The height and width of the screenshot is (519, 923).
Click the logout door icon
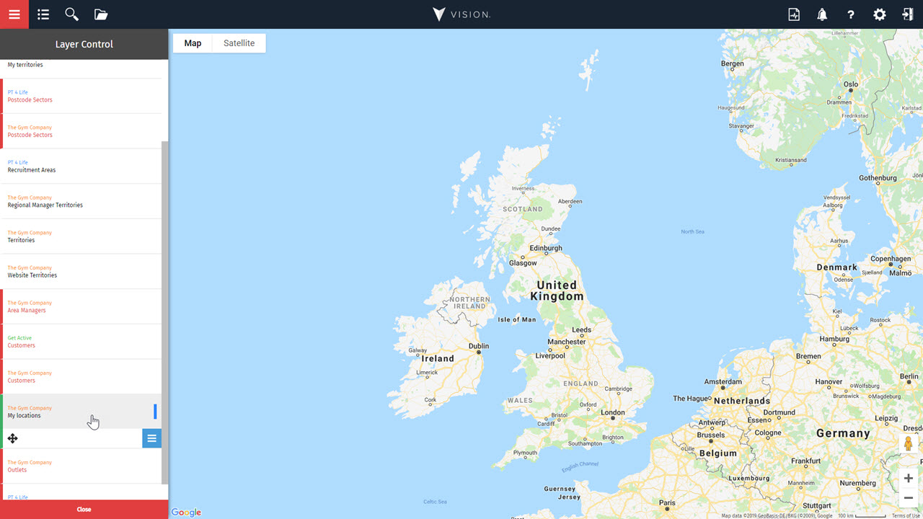point(908,14)
